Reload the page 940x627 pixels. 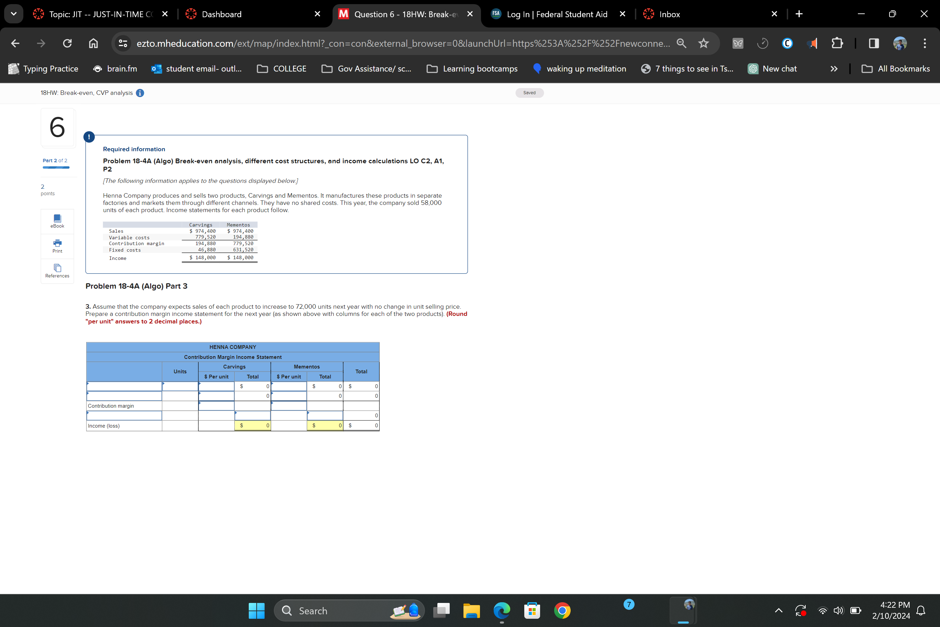pyautogui.click(x=67, y=43)
